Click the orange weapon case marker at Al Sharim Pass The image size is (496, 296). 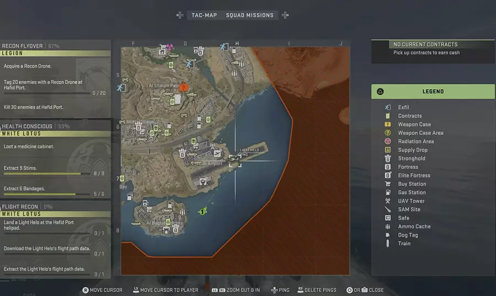coord(184,86)
